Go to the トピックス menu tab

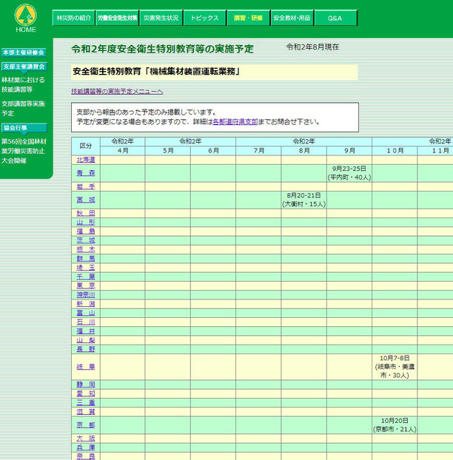pyautogui.click(x=204, y=18)
